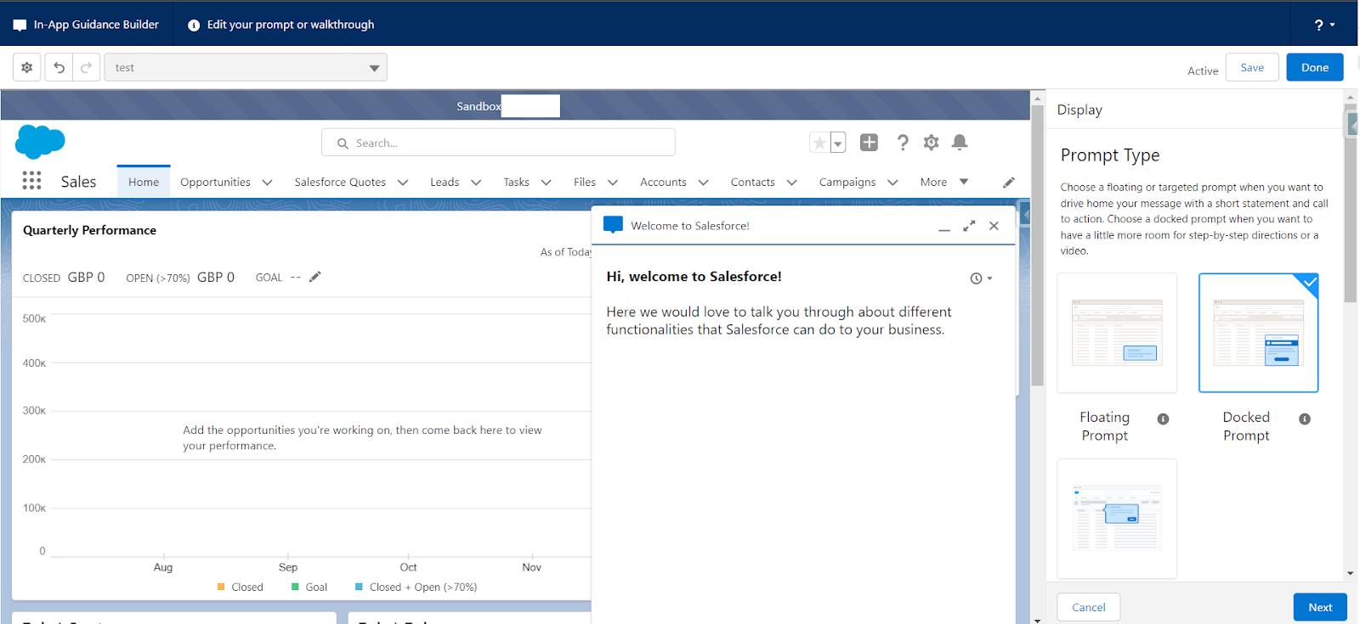Expand the Campaigns tab chevron
This screenshot has height=624, width=1360.
[x=892, y=183]
